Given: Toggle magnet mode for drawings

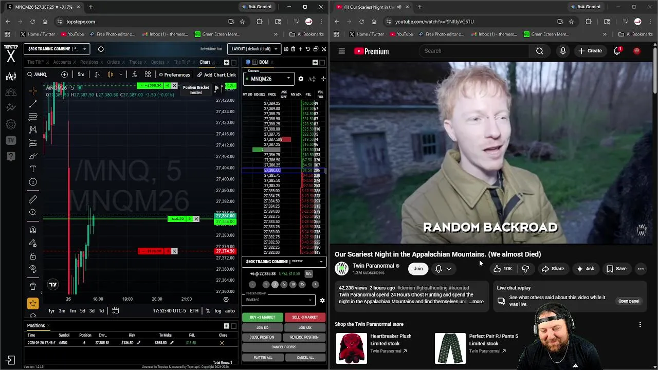Looking at the screenshot, I should click(33, 230).
